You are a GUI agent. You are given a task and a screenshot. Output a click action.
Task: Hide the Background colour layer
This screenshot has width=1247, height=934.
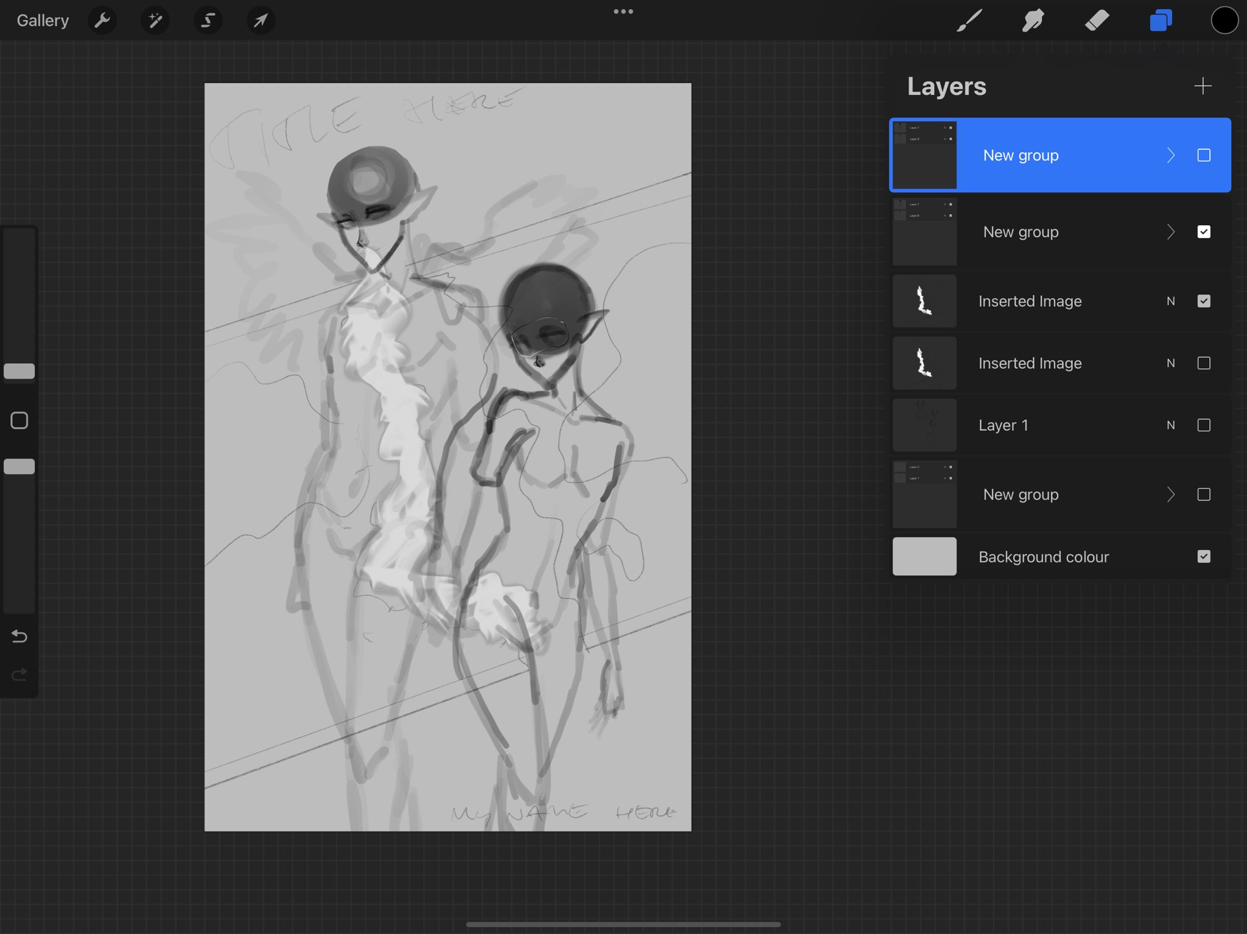point(1204,557)
